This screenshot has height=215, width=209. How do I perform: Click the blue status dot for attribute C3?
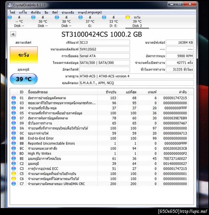(x=14, y=168)
